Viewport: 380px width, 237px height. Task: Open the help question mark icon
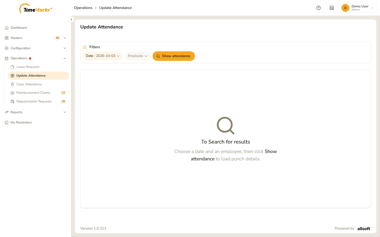(319, 8)
